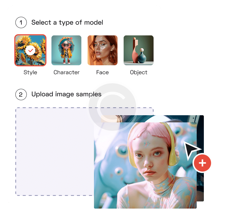Click the "Select a type of model" heading
The height and width of the screenshot is (214, 225).
[x=67, y=22]
